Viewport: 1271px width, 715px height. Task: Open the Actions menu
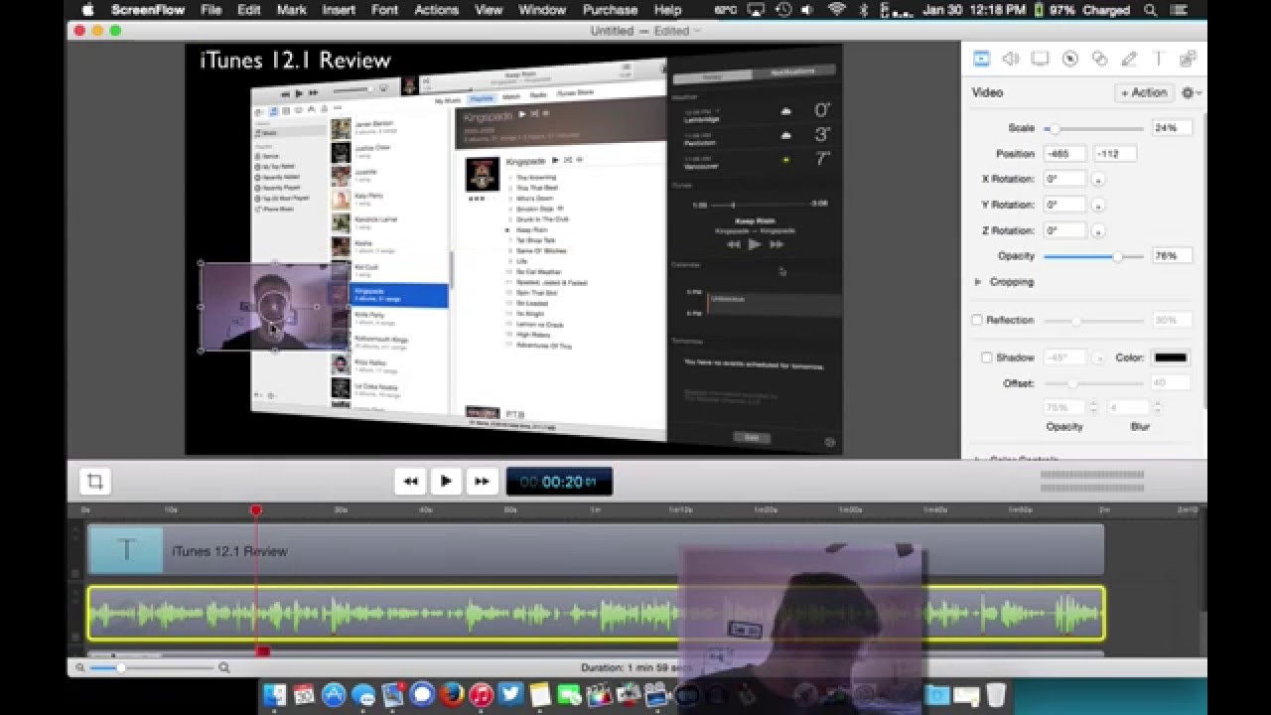pos(436,10)
